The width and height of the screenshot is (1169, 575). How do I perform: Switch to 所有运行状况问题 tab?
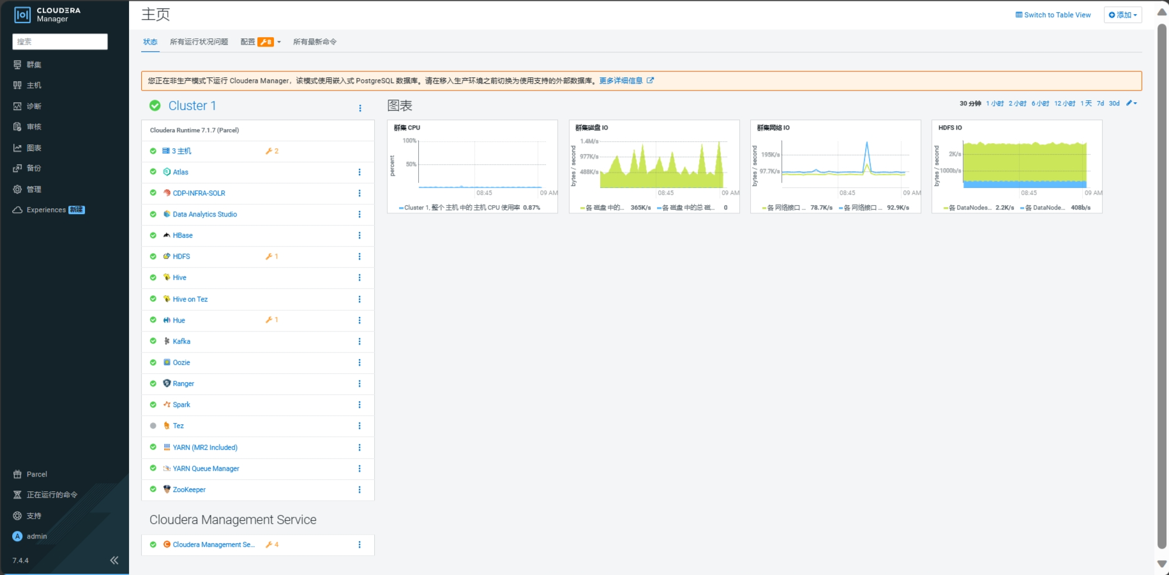click(x=199, y=42)
